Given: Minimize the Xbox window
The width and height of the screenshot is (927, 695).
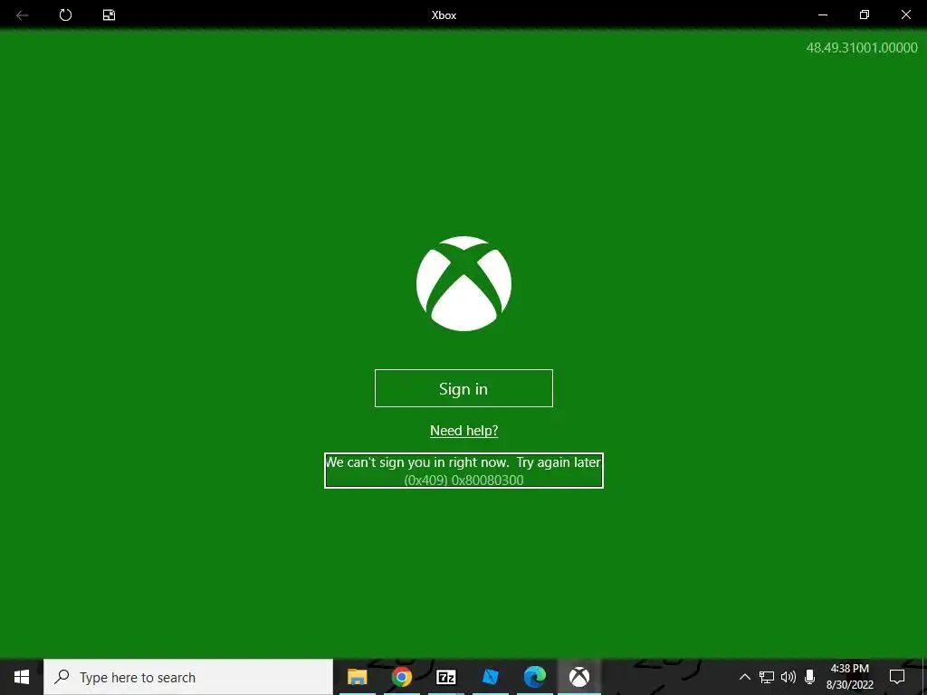Looking at the screenshot, I should point(822,14).
